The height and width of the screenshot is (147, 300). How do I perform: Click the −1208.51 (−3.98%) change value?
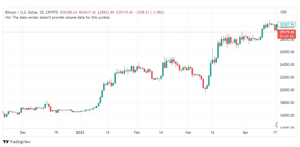149,12
